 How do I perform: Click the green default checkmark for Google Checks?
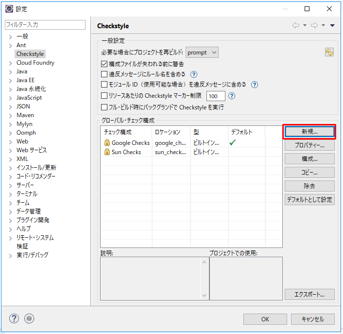coord(233,143)
